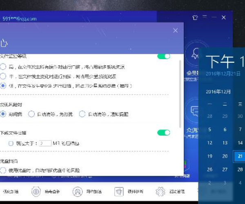The height and width of the screenshot is (204, 245).
Task: Close the settings dialog with its X
Action: [x=176, y=31]
